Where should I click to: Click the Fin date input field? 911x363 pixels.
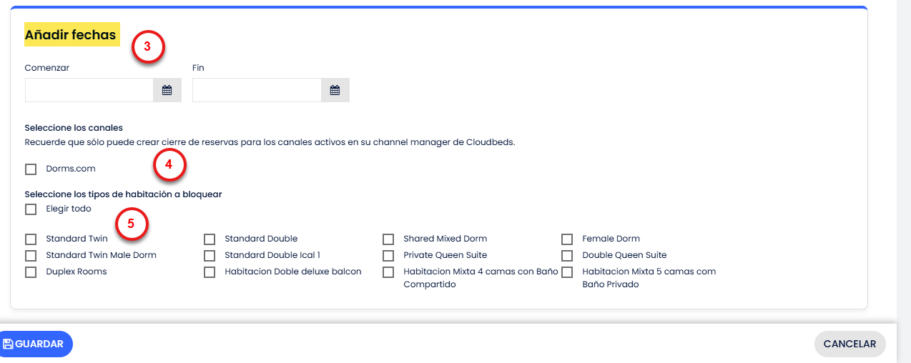coord(257,91)
